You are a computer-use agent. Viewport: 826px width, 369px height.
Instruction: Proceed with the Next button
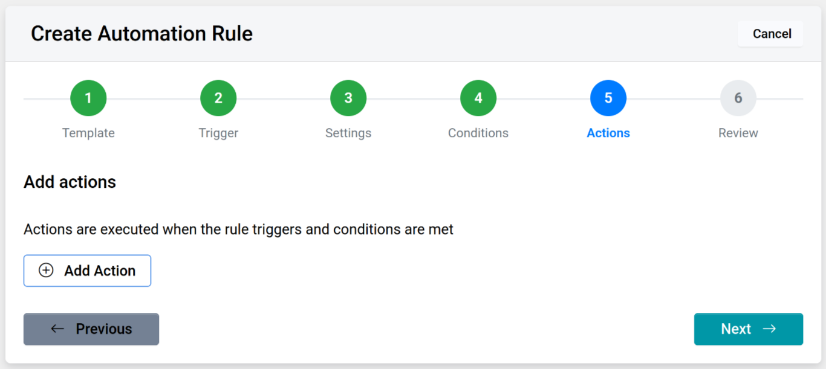tap(748, 329)
